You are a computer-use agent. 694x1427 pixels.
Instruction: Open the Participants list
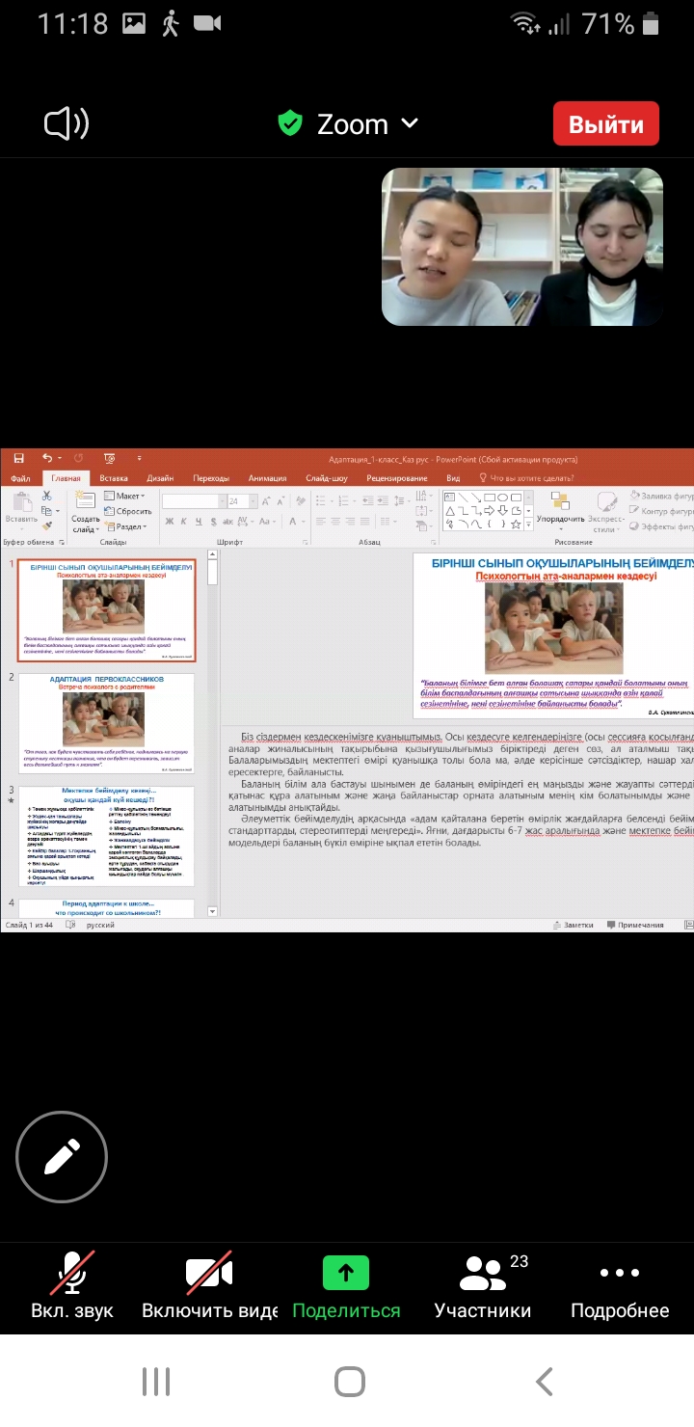tap(483, 1286)
